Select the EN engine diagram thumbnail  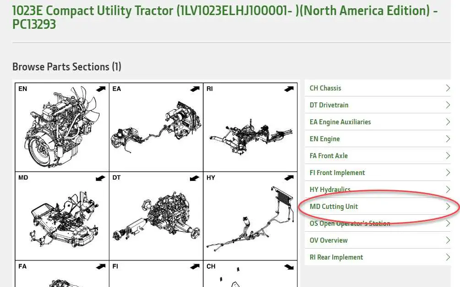click(x=62, y=127)
